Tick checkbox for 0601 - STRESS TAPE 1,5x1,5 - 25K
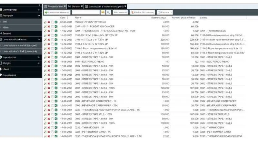Image resolution: width=258 pixels, height=145 pixels. click(52, 70)
